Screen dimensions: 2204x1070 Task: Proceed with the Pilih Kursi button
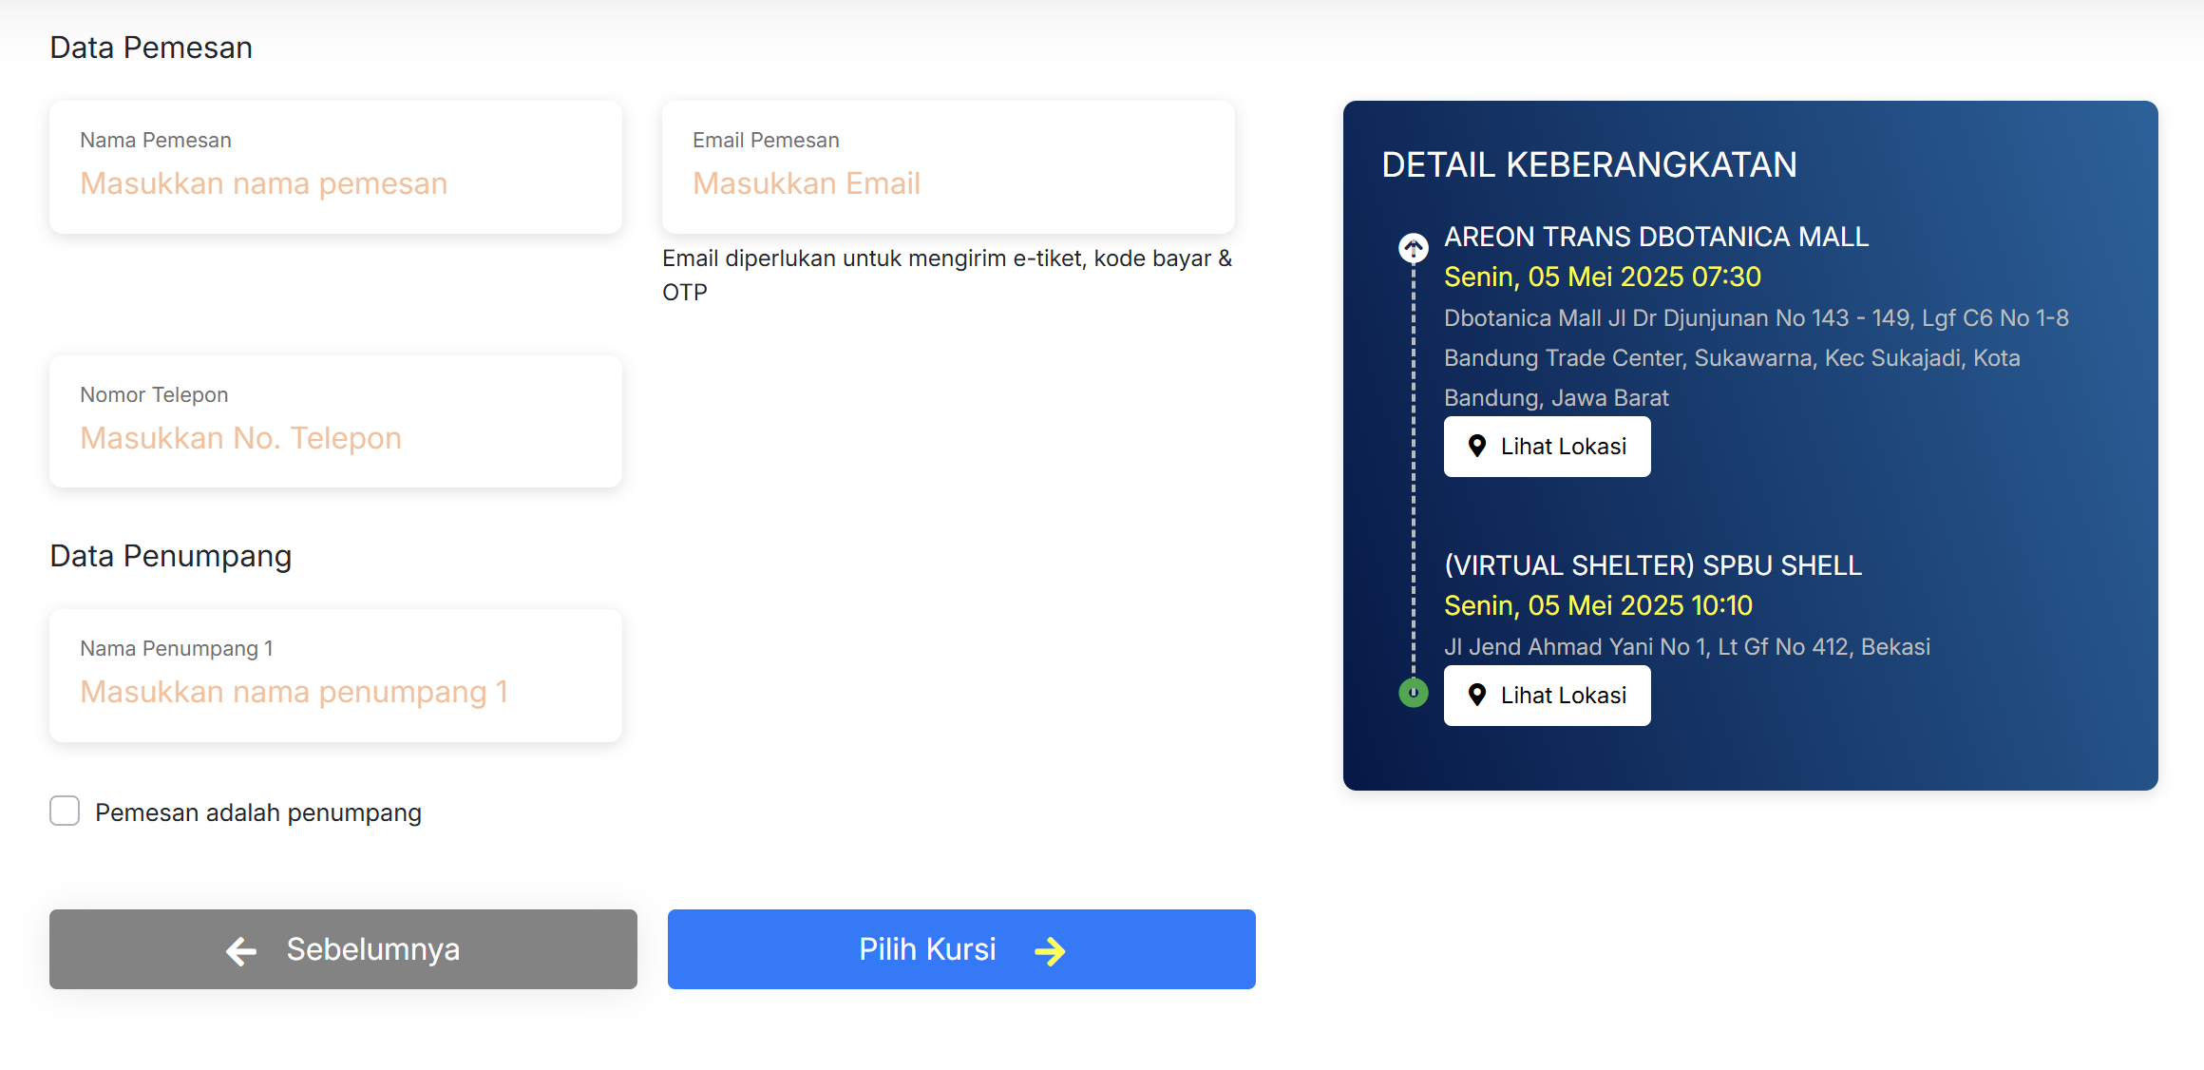961,949
